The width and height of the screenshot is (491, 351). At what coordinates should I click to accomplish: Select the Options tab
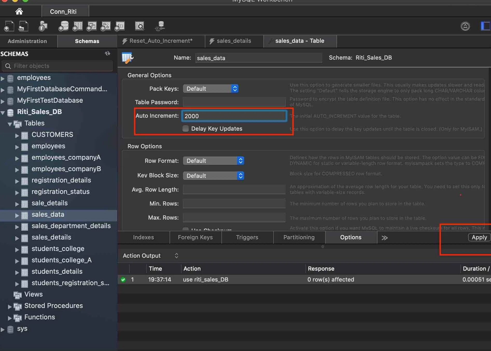[351, 237]
